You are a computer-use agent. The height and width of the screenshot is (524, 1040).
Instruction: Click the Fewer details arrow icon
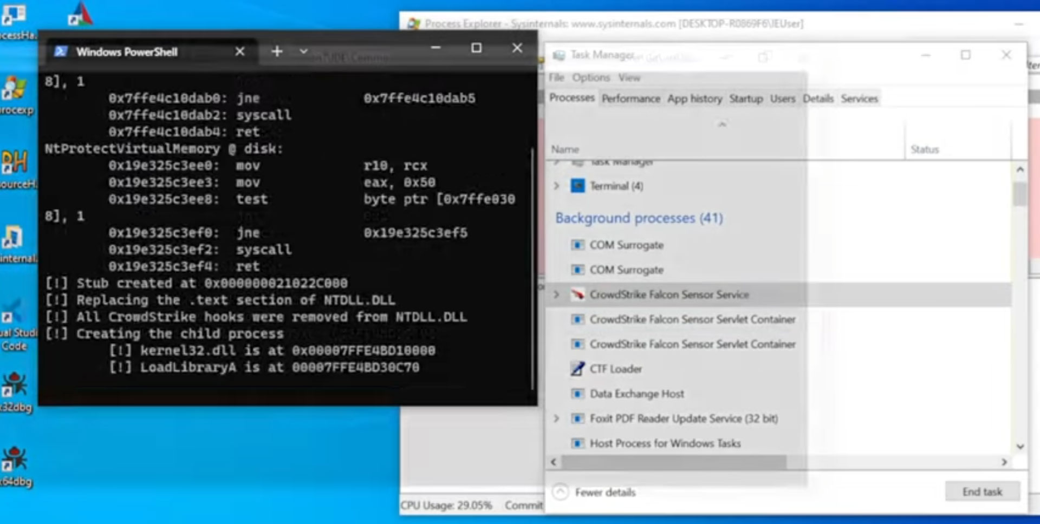point(560,492)
